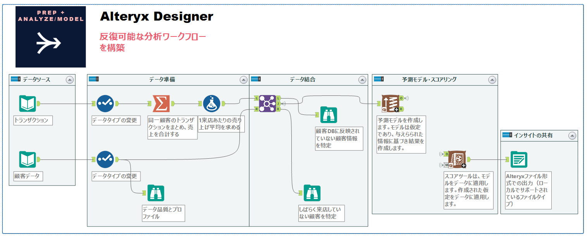Select the Score tool icon
This screenshot has height=239, width=587.
click(x=457, y=159)
